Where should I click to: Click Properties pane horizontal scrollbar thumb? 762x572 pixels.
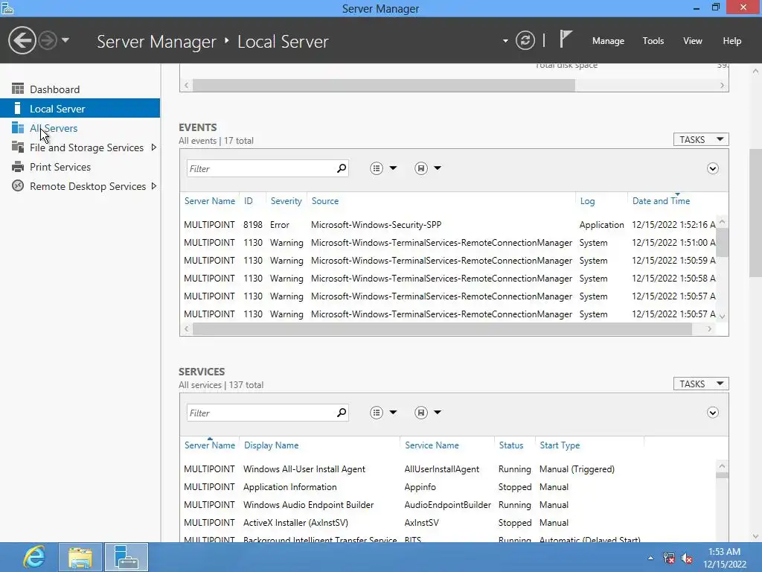click(384, 85)
